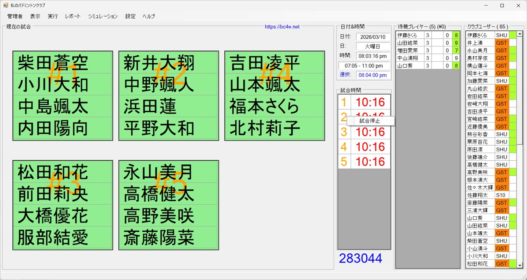Open the 表示 menu
The image size is (527, 280).
click(x=35, y=16)
